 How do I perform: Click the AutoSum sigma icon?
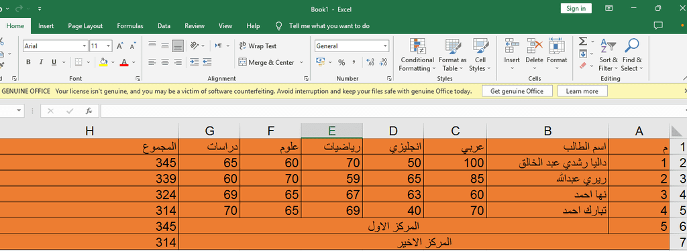[583, 41]
